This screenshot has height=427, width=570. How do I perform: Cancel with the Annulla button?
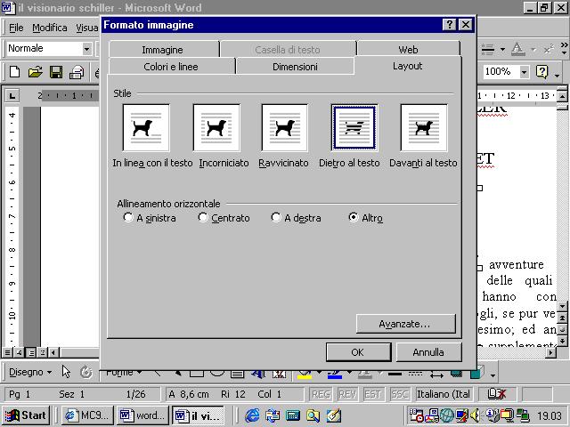click(428, 352)
